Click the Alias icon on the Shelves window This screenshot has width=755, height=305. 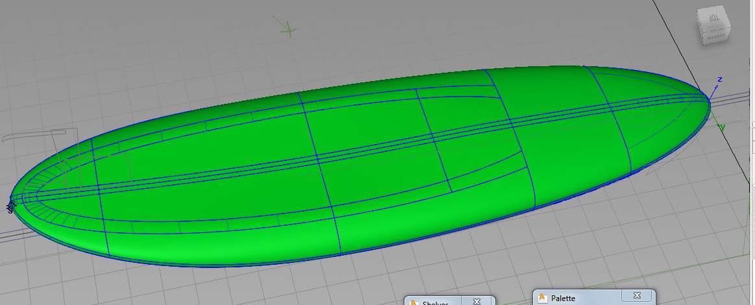tap(414, 302)
